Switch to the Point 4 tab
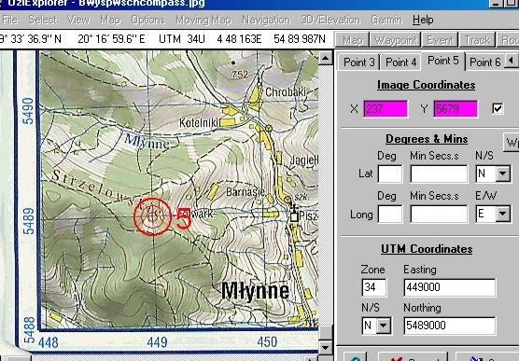 click(400, 62)
